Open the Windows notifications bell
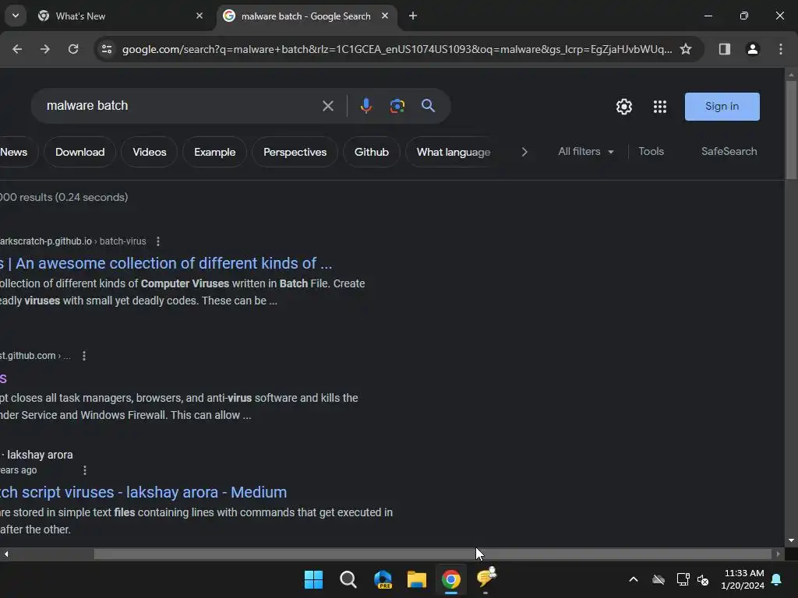Screen dimensions: 798x598 coord(776,579)
